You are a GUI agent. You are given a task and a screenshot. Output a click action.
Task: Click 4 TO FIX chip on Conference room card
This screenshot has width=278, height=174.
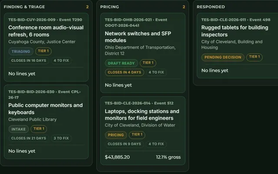(61, 60)
